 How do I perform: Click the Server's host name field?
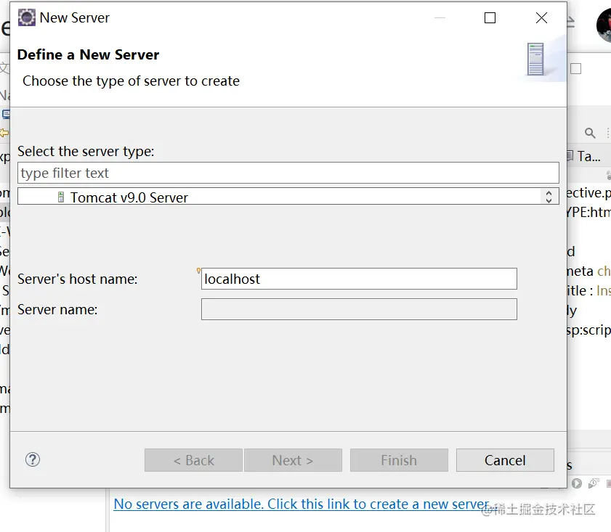pyautogui.click(x=359, y=279)
